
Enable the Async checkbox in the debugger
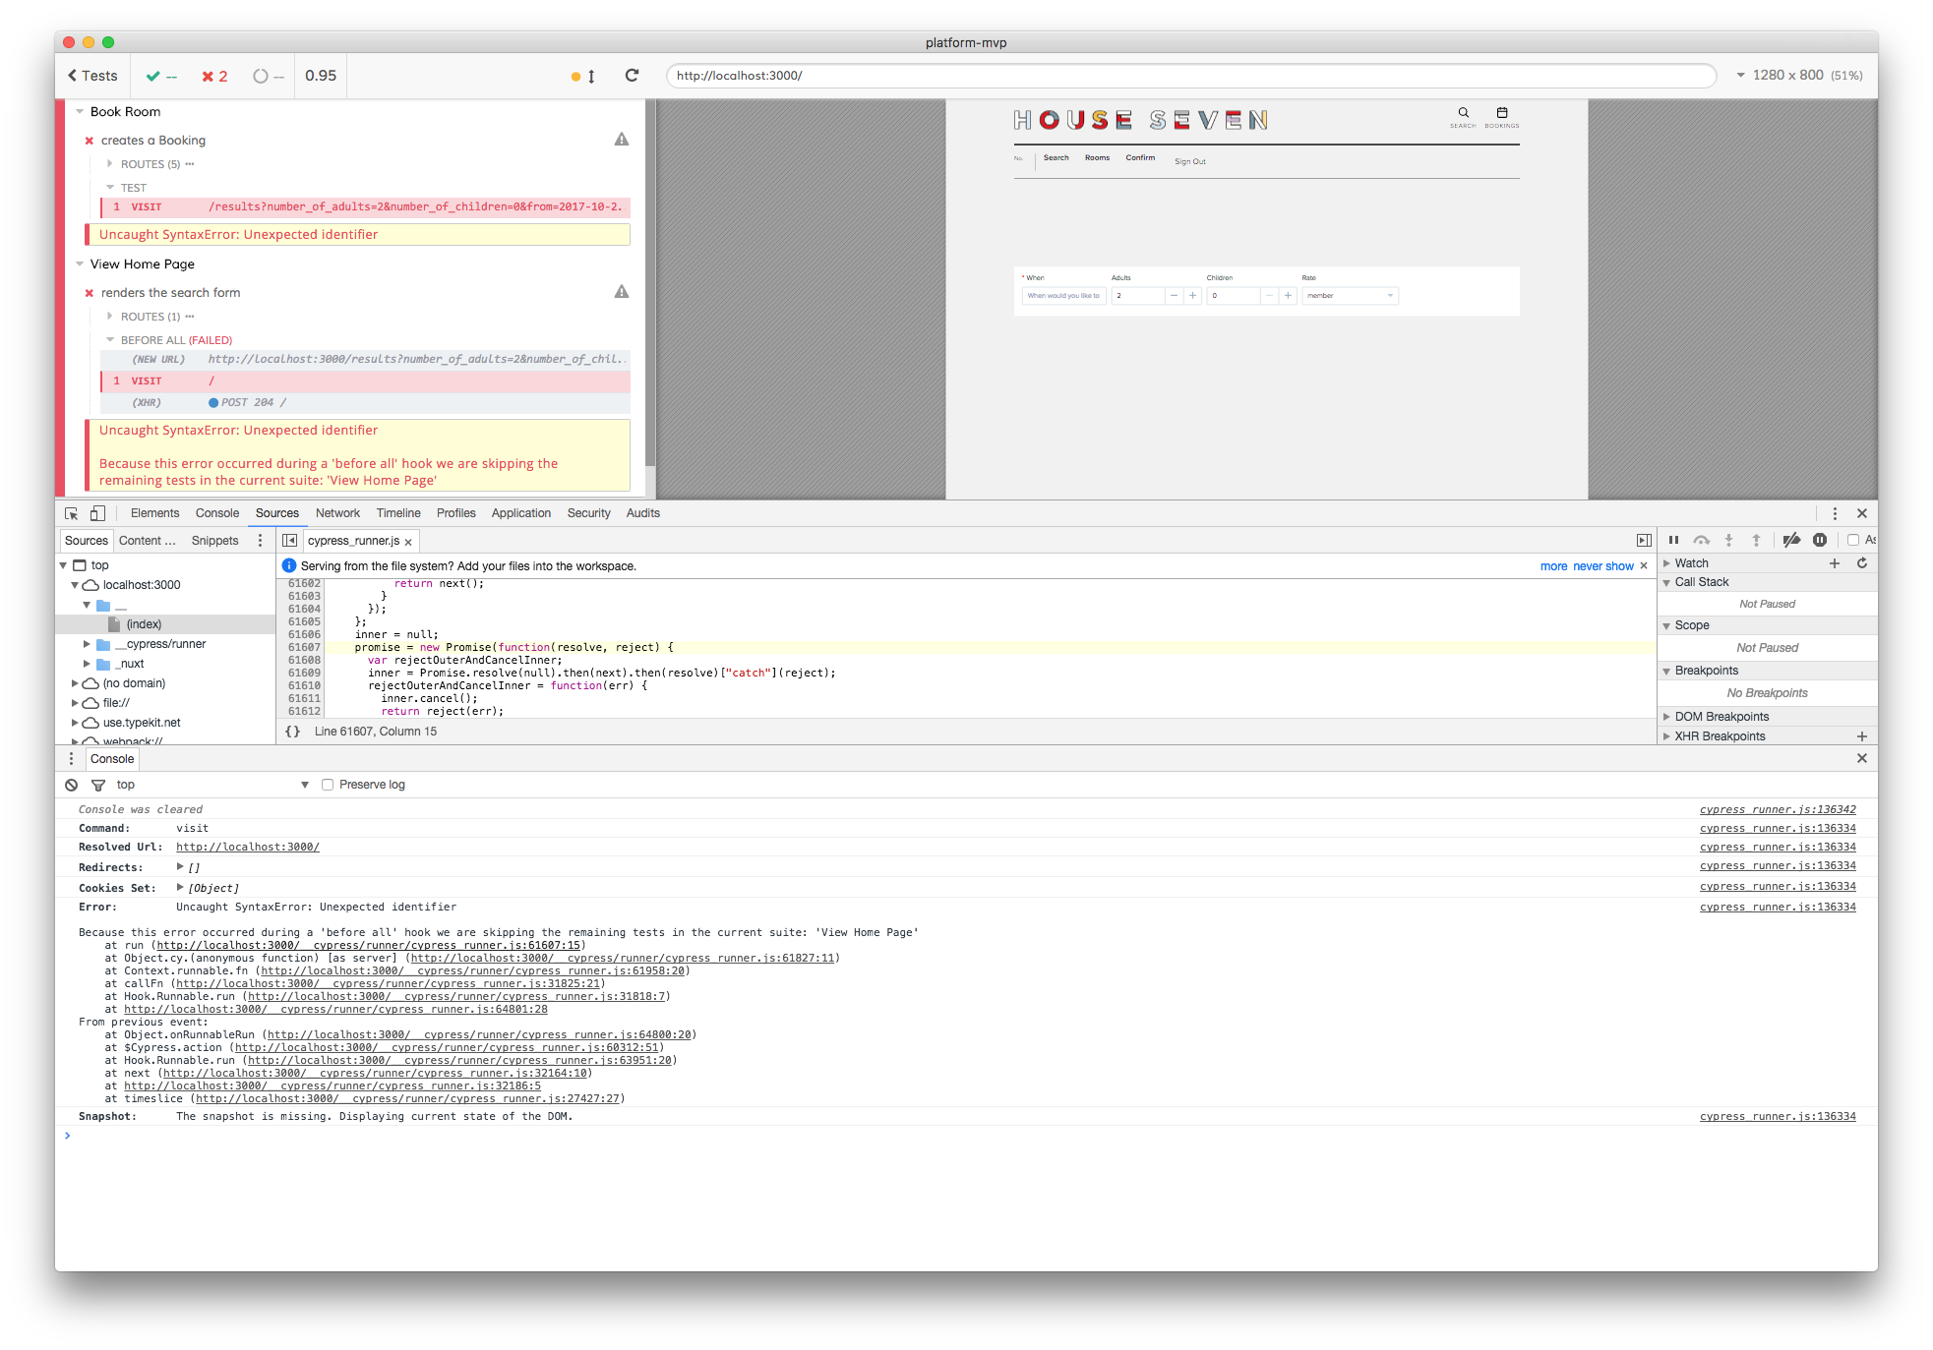[x=1854, y=539]
